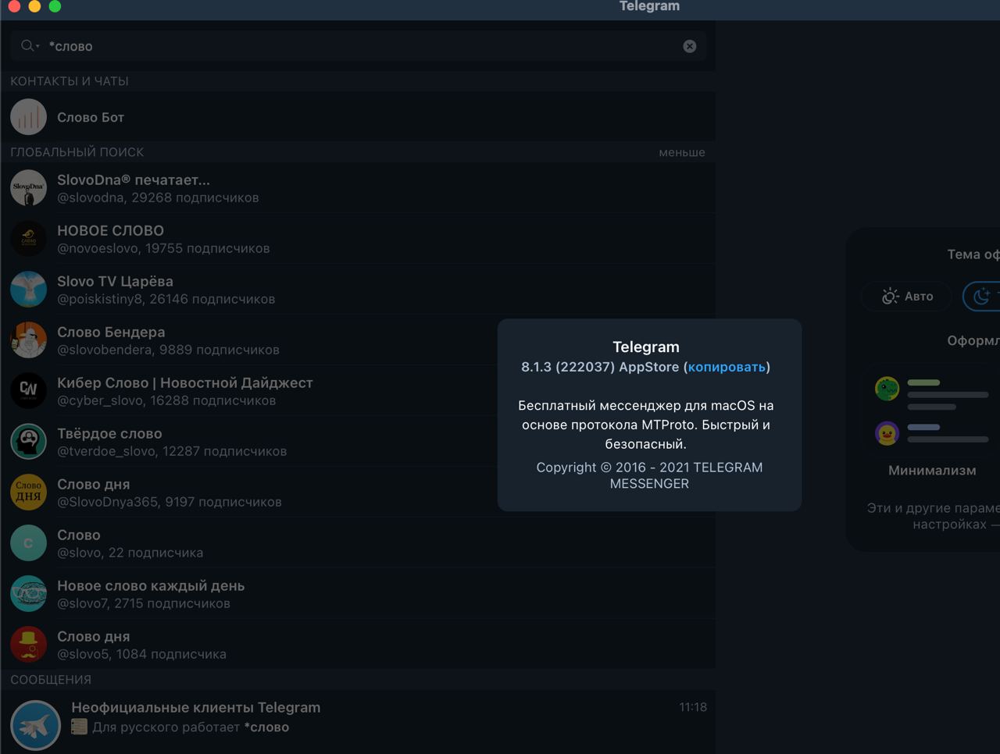1000x754 pixels.
Task: Select @SlovoDnya365, 9197 подписчиков line
Action: (x=170, y=502)
